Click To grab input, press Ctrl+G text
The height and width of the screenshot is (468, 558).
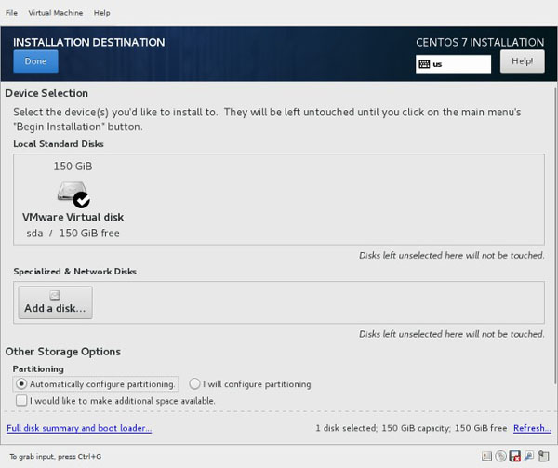point(56,456)
